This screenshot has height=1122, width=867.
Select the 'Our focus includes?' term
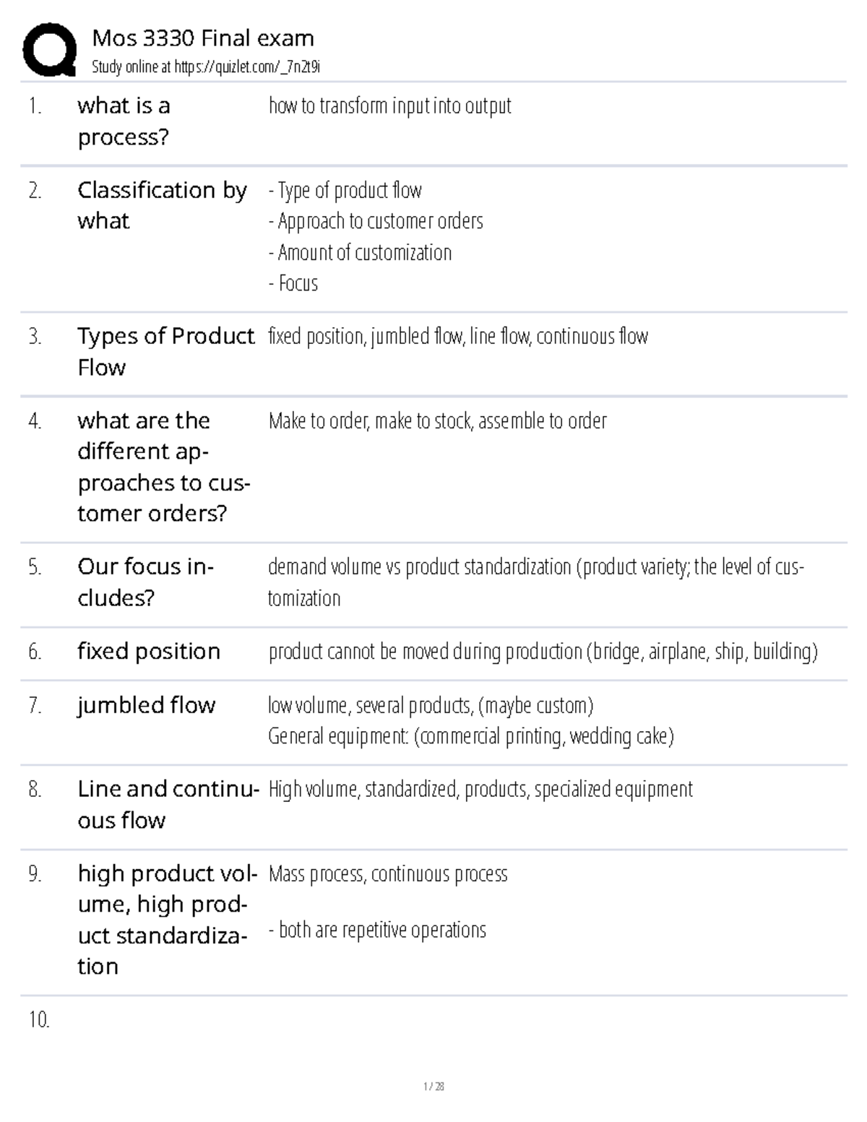click(145, 582)
